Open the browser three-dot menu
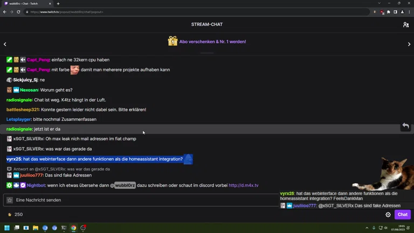 point(409,12)
